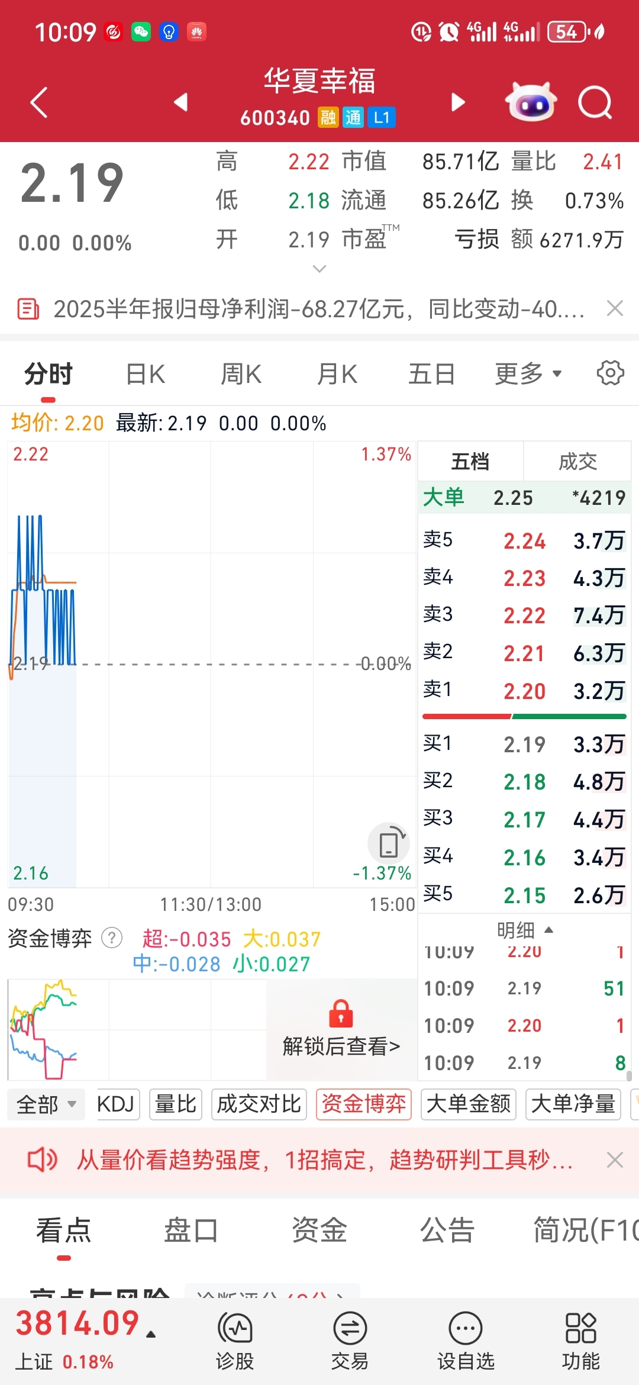Tap the red lock icon
The height and width of the screenshot is (1385, 639).
pos(341,1013)
